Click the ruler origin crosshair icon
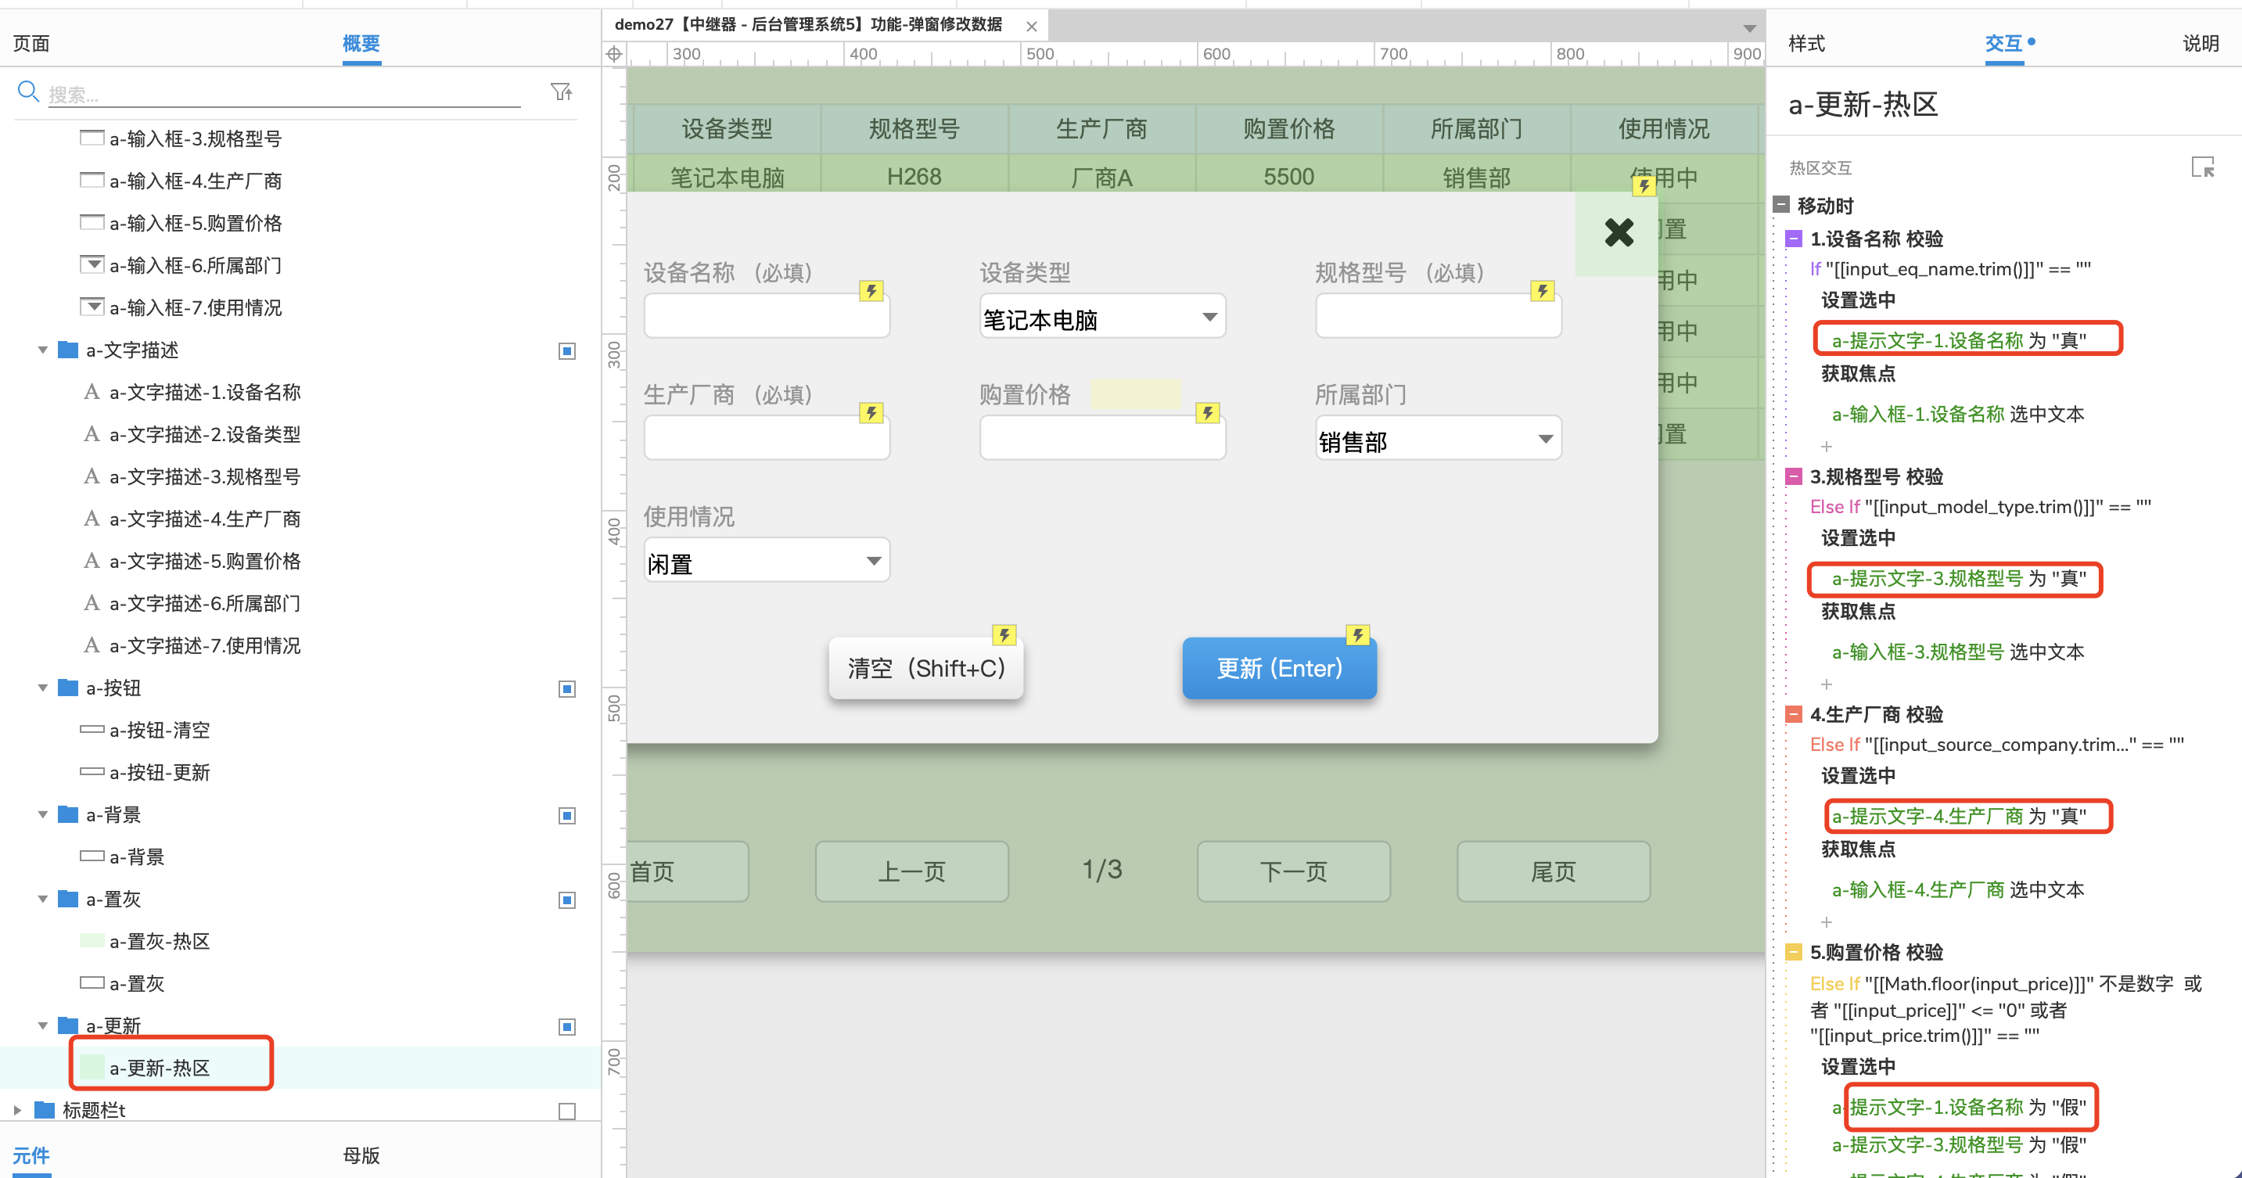Image resolution: width=2242 pixels, height=1178 pixels. pos(614,54)
